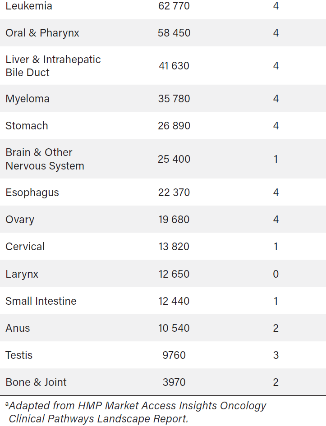Select the Testis pathway count 3

(x=276, y=355)
